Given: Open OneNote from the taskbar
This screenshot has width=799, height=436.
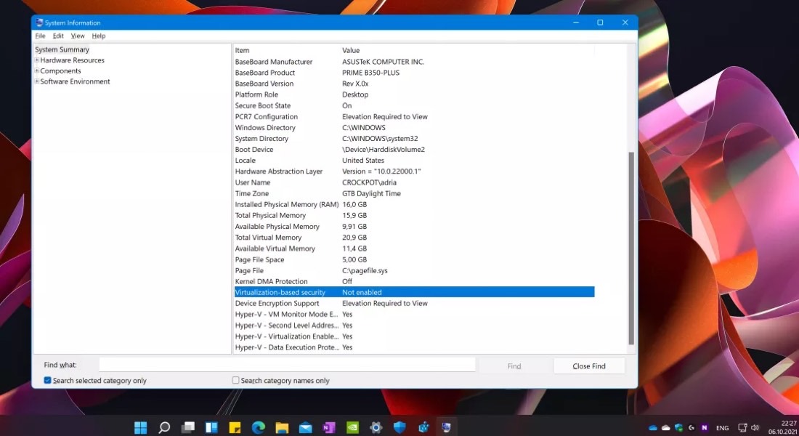Looking at the screenshot, I should tap(328, 428).
